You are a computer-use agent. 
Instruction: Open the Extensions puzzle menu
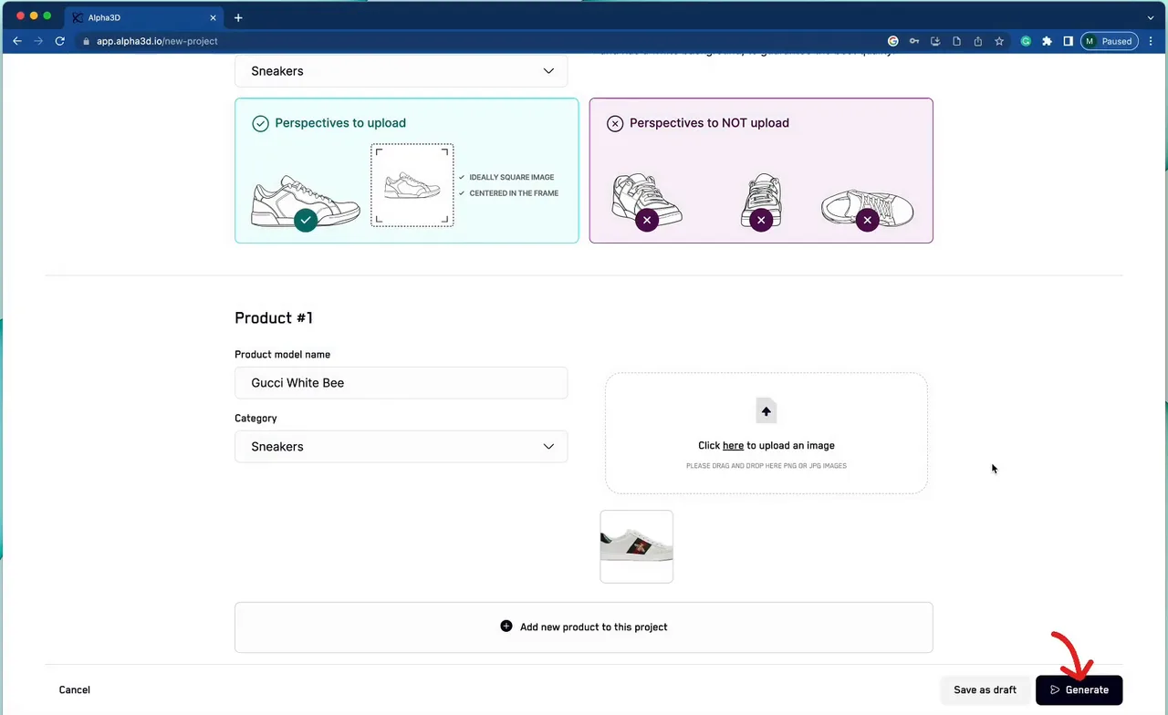[1047, 41]
